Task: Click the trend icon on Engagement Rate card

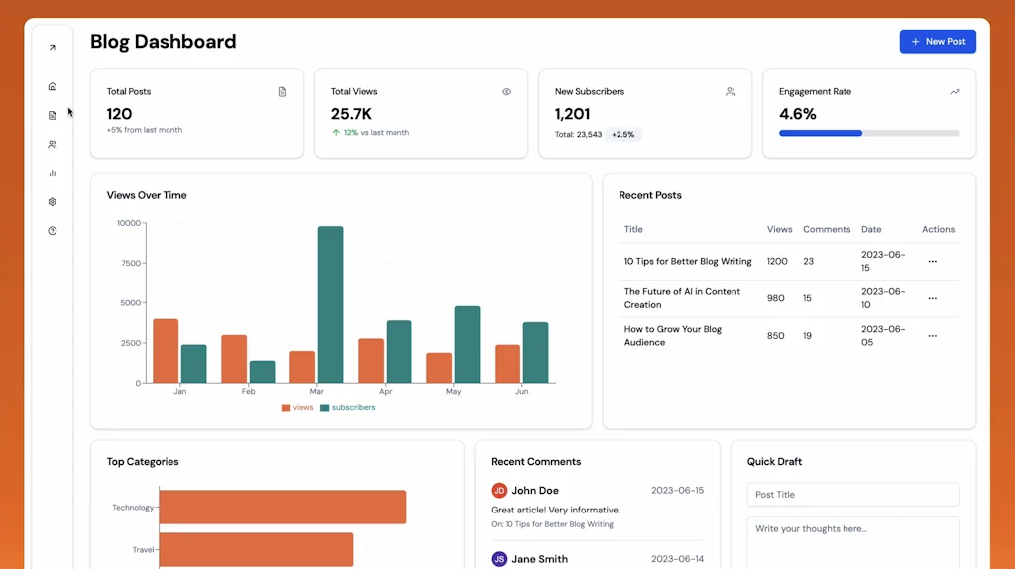Action: coord(955,92)
